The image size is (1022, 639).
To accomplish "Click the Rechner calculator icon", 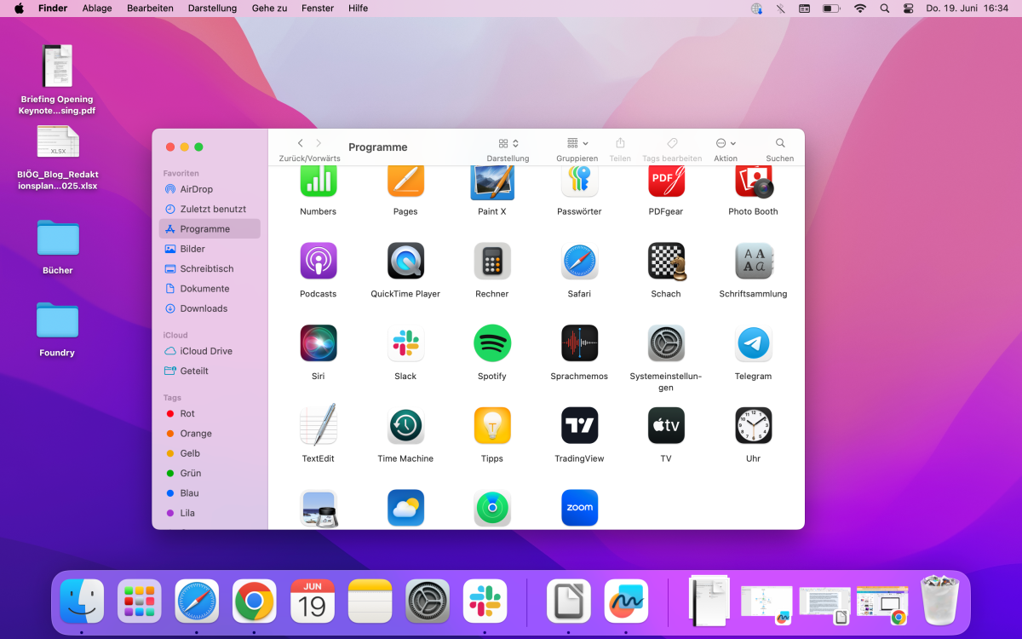I will [491, 261].
